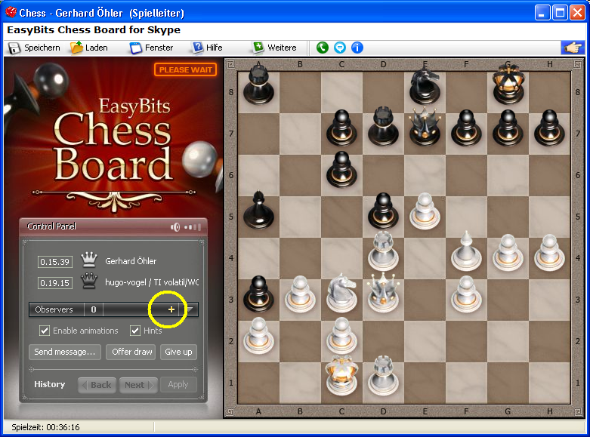
Task: Select the white queen on D3
Action: coord(384,294)
